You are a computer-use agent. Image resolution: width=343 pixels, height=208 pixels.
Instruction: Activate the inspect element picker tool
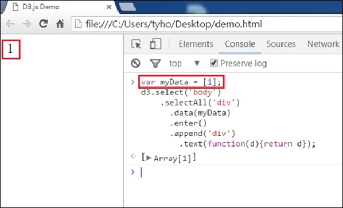pyautogui.click(x=137, y=44)
